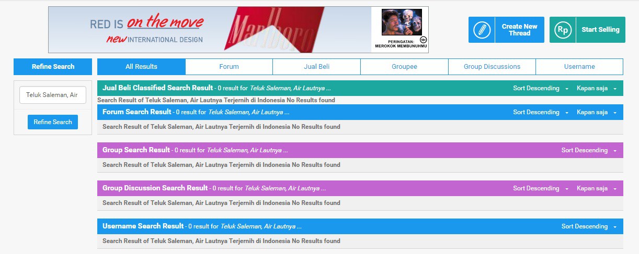The image size is (639, 254).
Task: Switch to the Username tab
Action: click(579, 67)
